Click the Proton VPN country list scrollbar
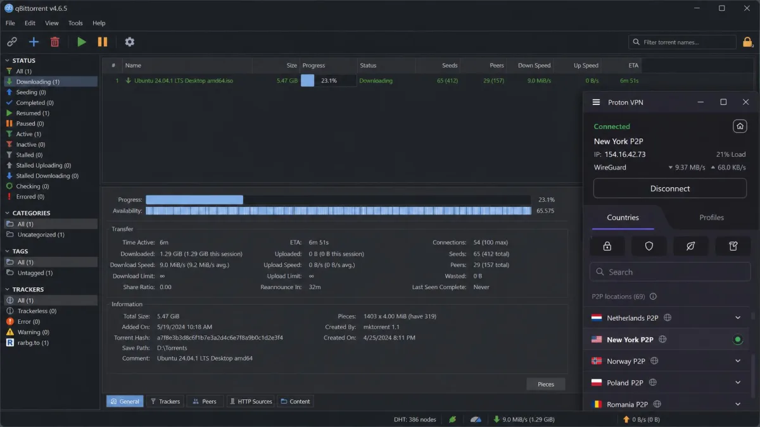 [x=753, y=374]
